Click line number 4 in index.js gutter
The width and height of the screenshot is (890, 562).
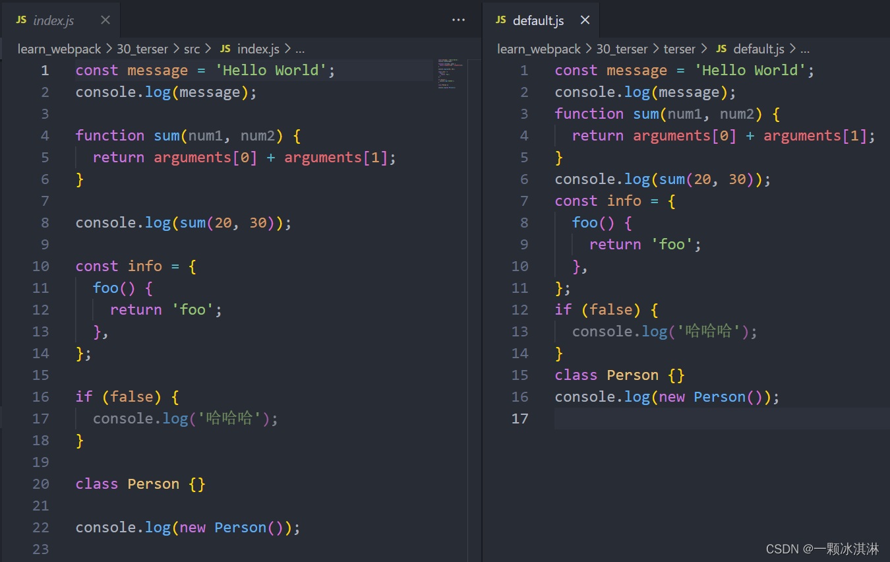click(x=45, y=135)
